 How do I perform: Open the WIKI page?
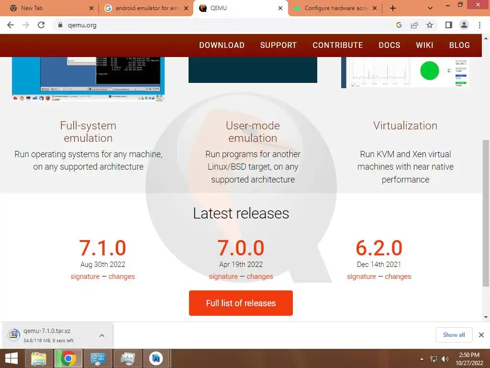(x=424, y=45)
